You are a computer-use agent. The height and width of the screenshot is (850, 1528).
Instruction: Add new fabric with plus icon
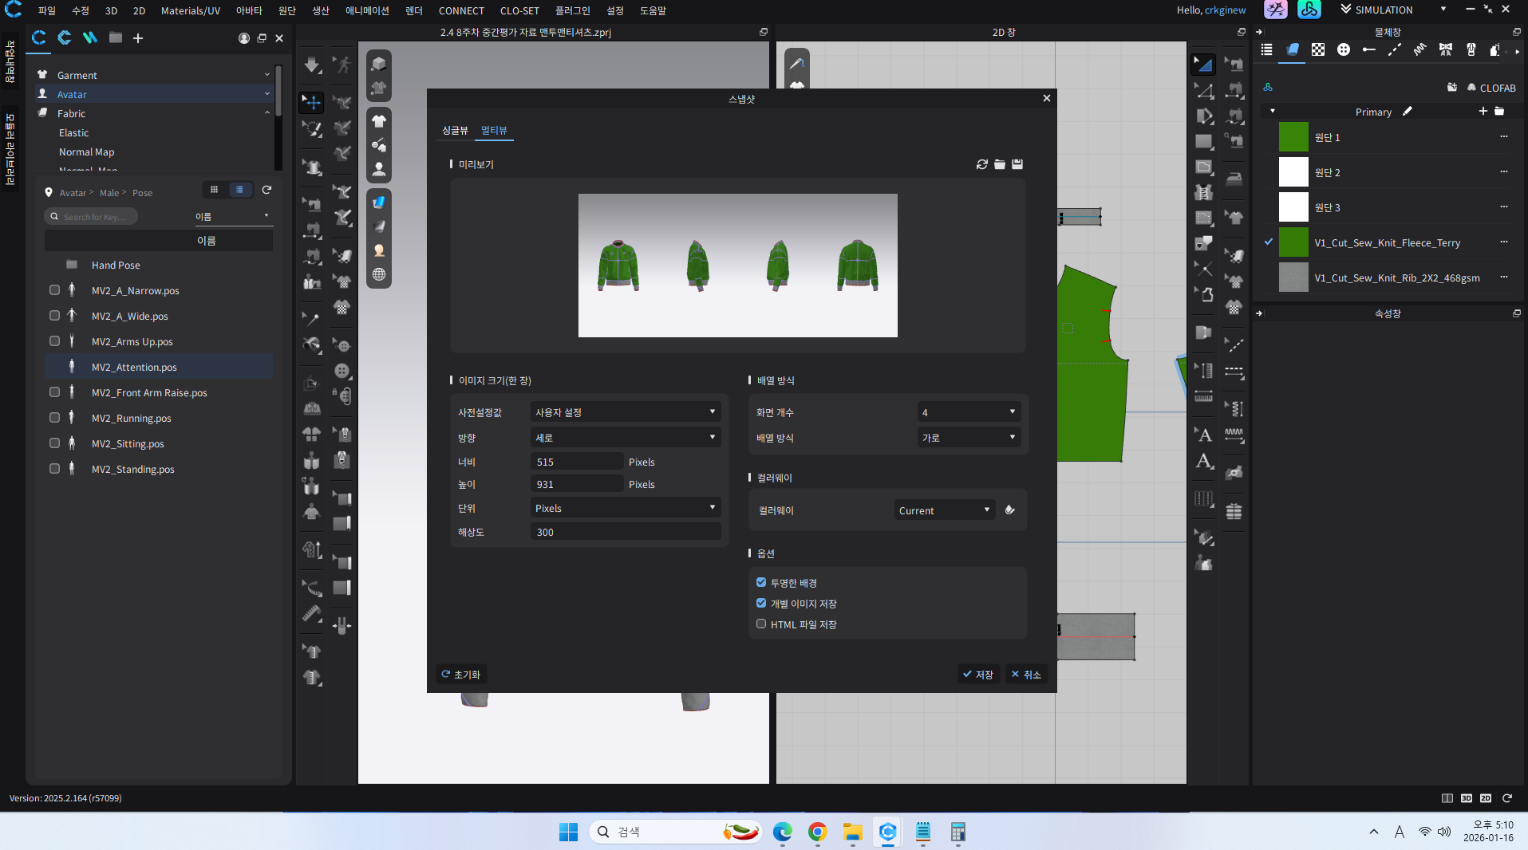(x=1483, y=112)
